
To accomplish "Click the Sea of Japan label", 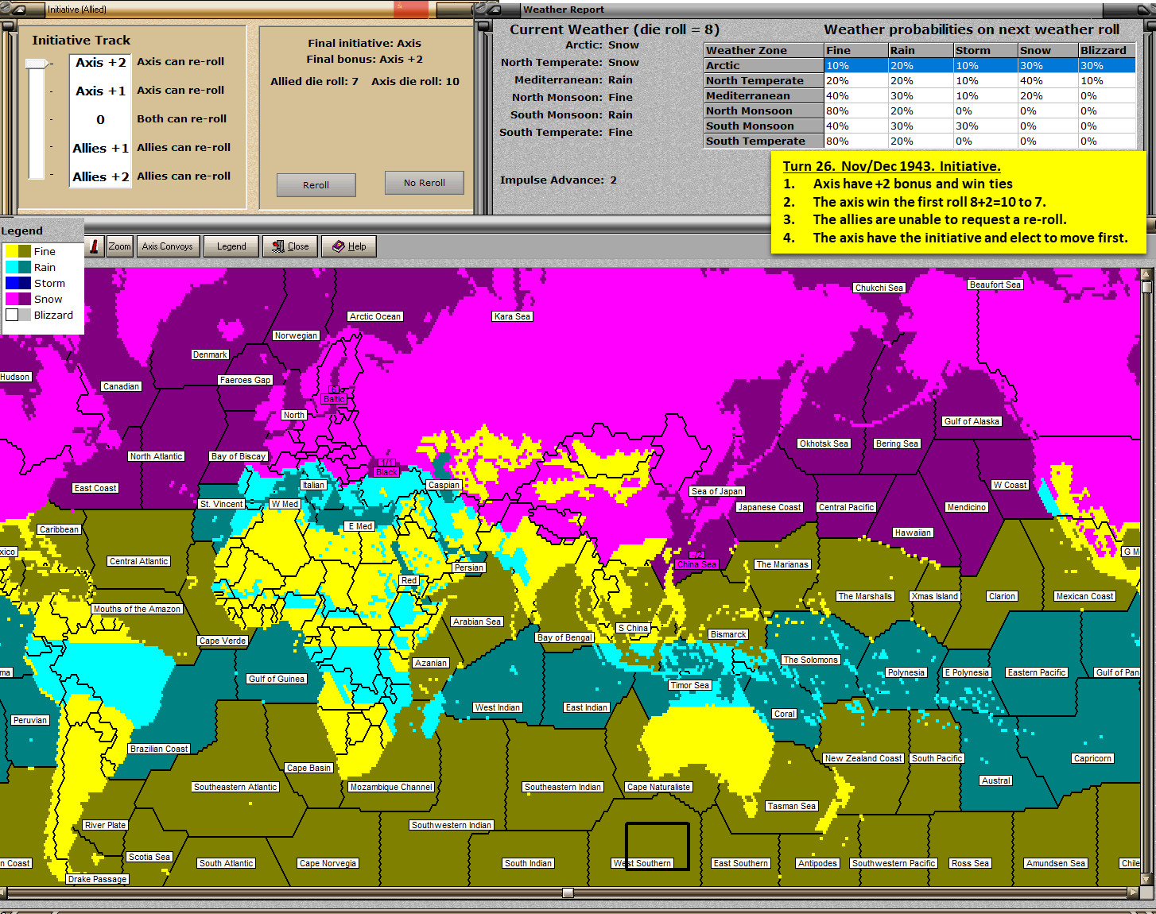I will tap(717, 491).
